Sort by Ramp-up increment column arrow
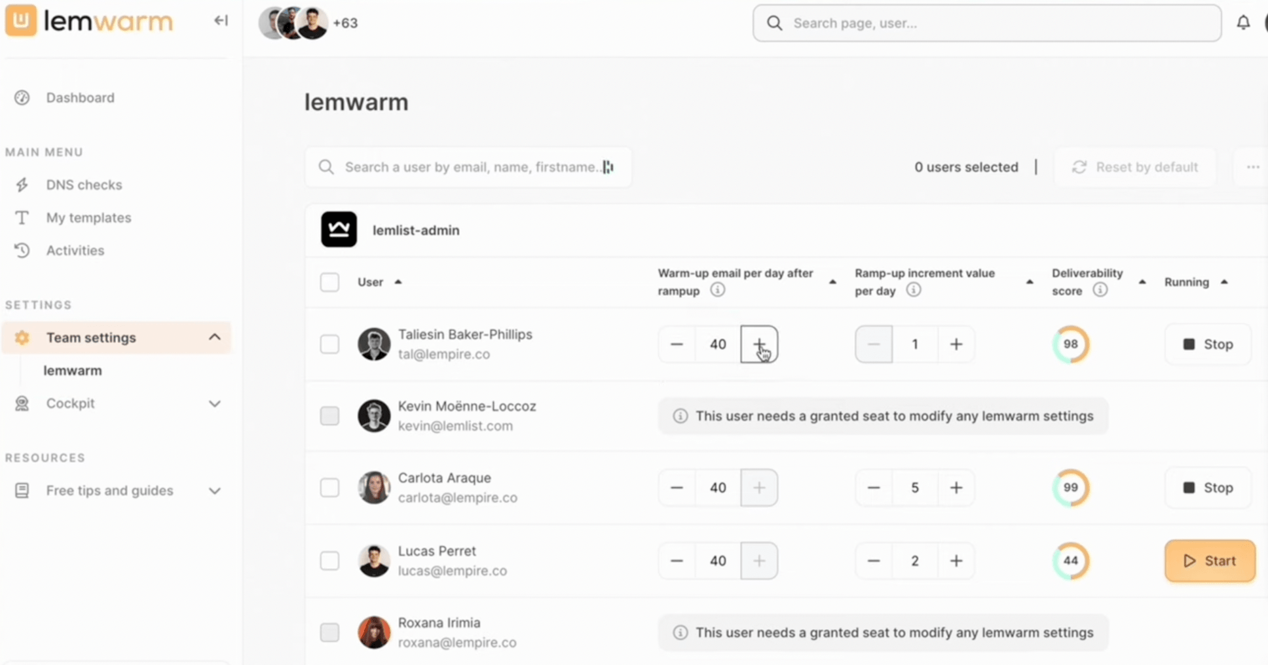This screenshot has width=1268, height=665. click(1029, 282)
